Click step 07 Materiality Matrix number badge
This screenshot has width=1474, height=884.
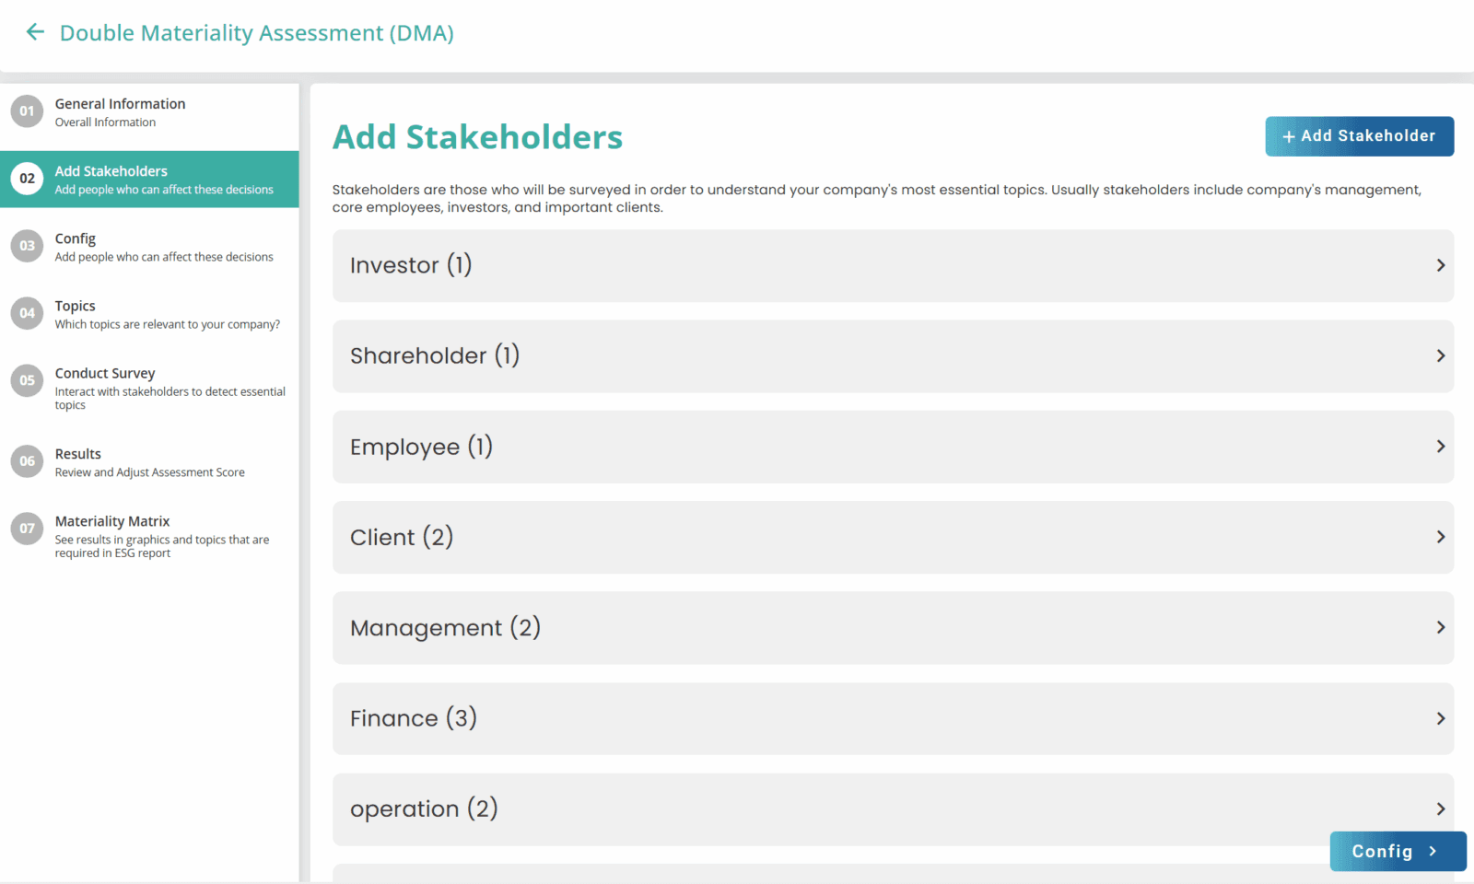[x=27, y=529]
